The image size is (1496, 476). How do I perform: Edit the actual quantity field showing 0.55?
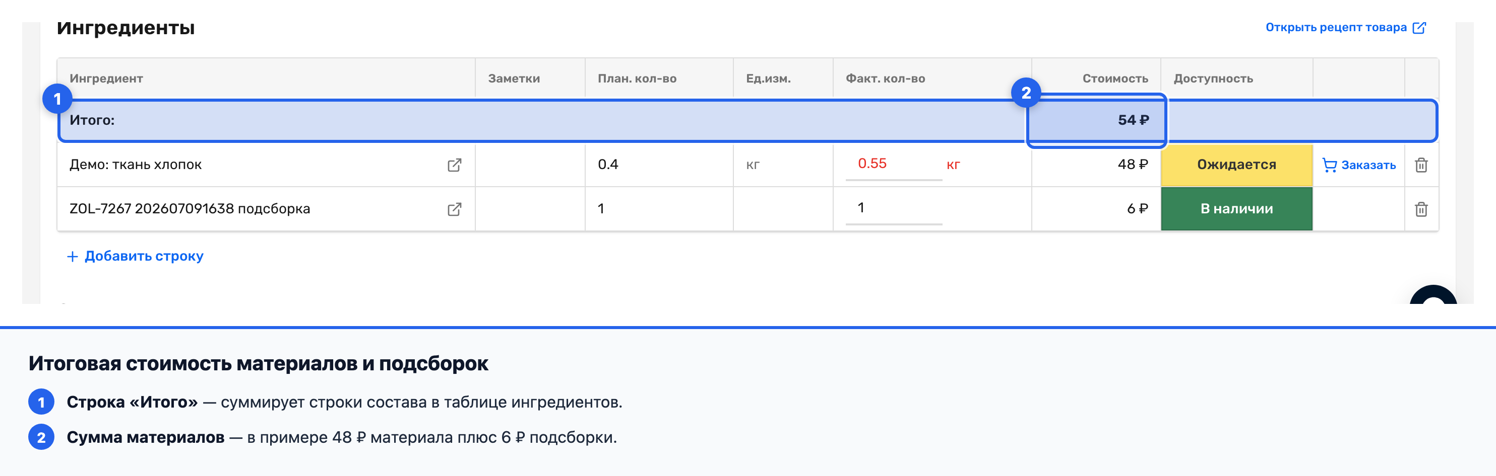click(x=893, y=165)
